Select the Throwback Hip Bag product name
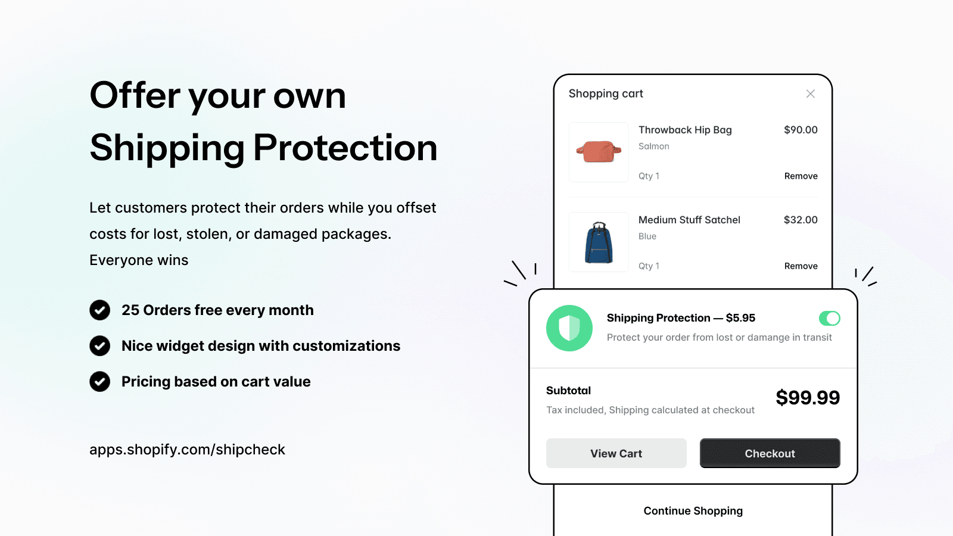The width and height of the screenshot is (953, 536). 685,130
